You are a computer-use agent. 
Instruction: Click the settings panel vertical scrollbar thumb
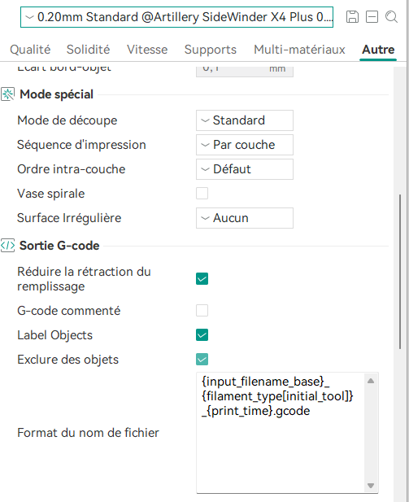[x=400, y=272]
